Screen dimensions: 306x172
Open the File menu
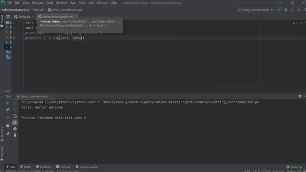10,3
